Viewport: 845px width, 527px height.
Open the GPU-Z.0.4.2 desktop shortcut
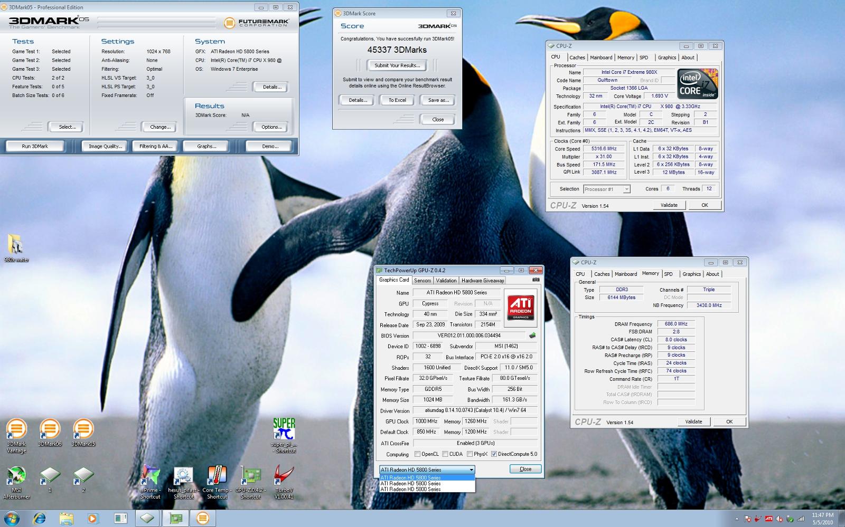pyautogui.click(x=250, y=482)
